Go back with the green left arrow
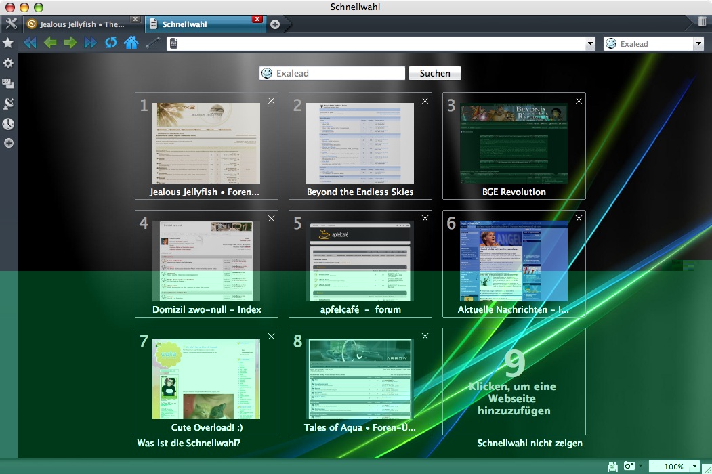The width and height of the screenshot is (712, 474). 50,43
